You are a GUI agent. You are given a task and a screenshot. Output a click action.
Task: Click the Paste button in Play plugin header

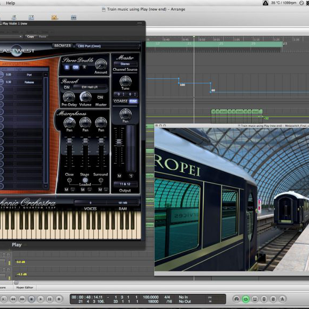[x=42, y=36]
